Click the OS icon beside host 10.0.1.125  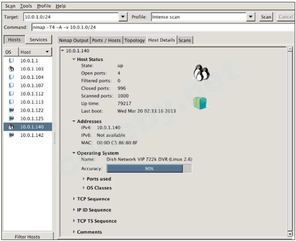[11, 118]
